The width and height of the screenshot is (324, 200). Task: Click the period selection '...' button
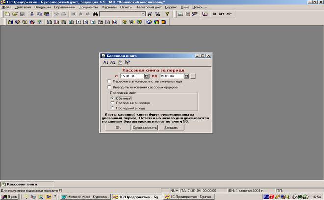193,76
